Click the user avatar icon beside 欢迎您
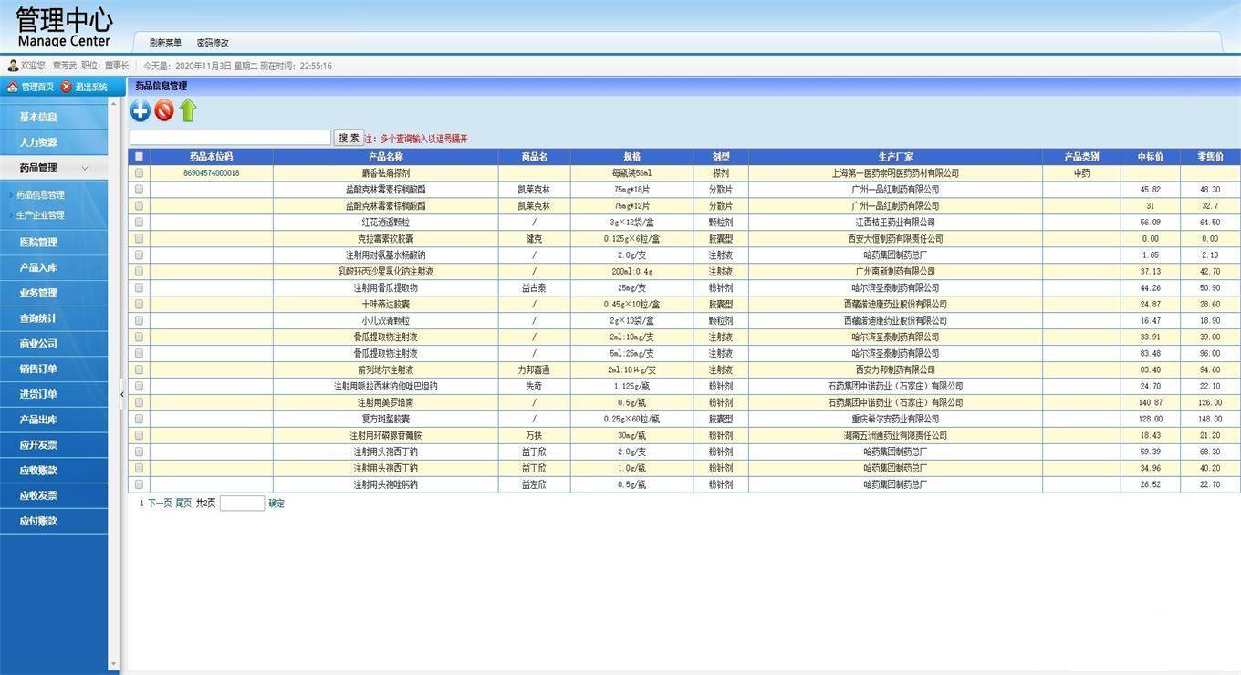 click(x=13, y=66)
